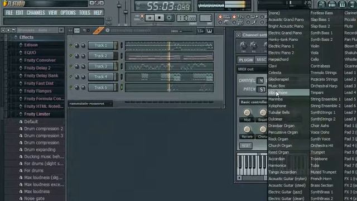The image size is (357, 201).
Task: Click the Track 1 pan knob
Action: (x=77, y=45)
